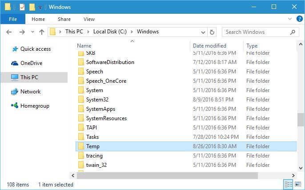Viewport: 305px width, 190px height.
Task: Go up one level with Up arrow
Action: tap(42, 32)
